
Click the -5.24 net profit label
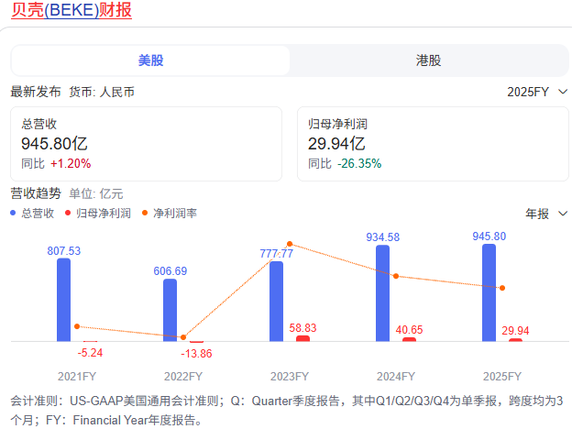(90, 353)
